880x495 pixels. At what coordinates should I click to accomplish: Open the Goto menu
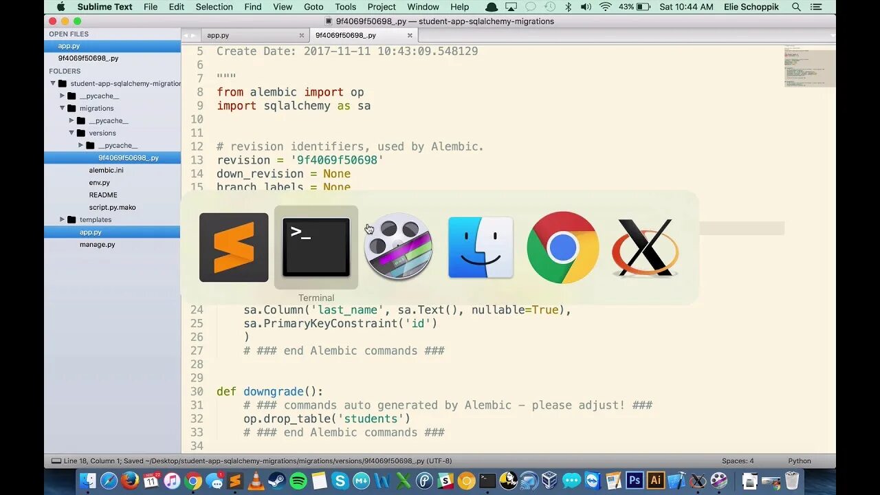pyautogui.click(x=313, y=7)
